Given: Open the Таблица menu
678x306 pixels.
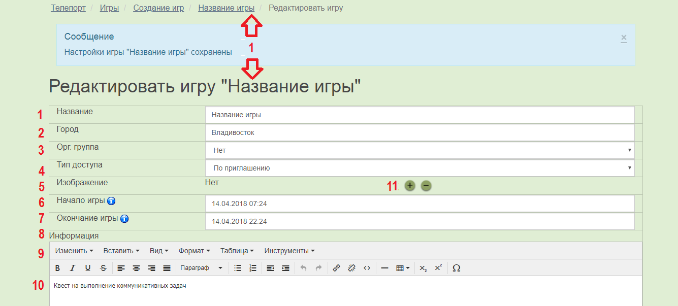Looking at the screenshot, I should (x=237, y=251).
